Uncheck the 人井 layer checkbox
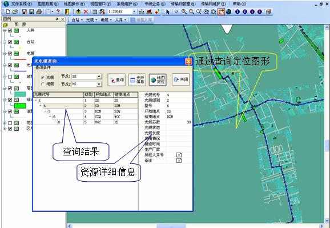This screenshot has height=228, width=330. [x=10, y=30]
